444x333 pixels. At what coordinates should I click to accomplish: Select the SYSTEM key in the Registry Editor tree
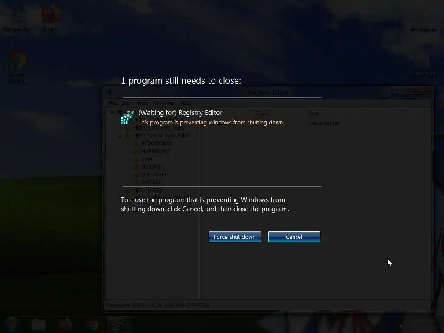click(150, 183)
